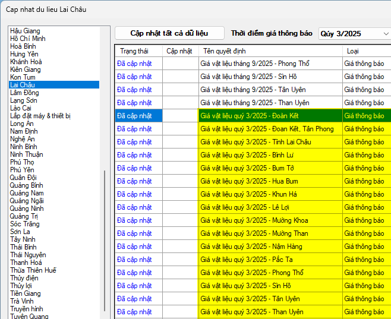391x319 pixels.
Task: Select 'Hậu Giang' in the province list
Action: click(x=25, y=31)
